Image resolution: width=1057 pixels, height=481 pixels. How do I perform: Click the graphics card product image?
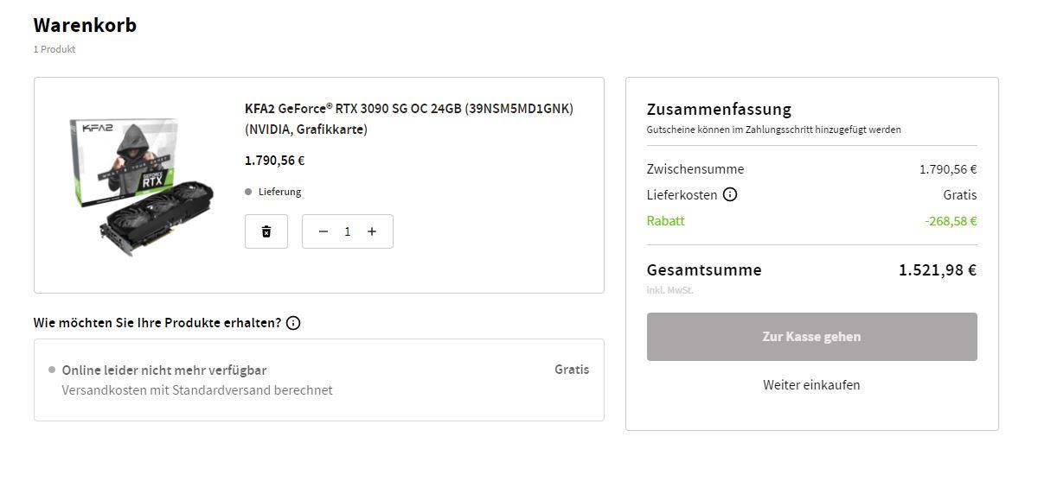click(140, 185)
